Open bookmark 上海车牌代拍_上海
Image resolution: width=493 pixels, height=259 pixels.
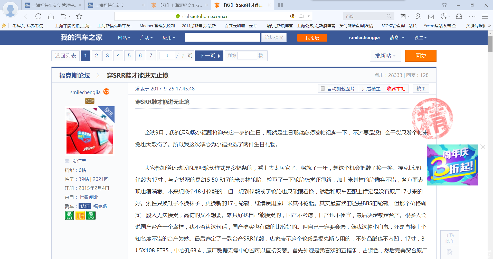pyautogui.click(x=73, y=26)
